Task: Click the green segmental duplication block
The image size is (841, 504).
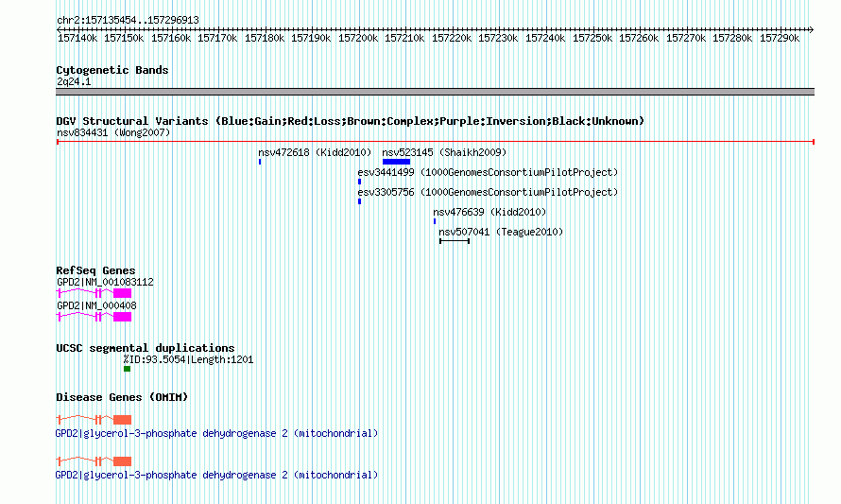Action: coord(128,369)
